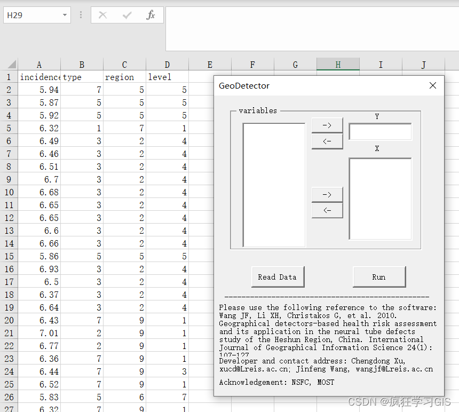459x412 pixels.
Task: Add variable to X with right arrow button
Action: [327, 195]
